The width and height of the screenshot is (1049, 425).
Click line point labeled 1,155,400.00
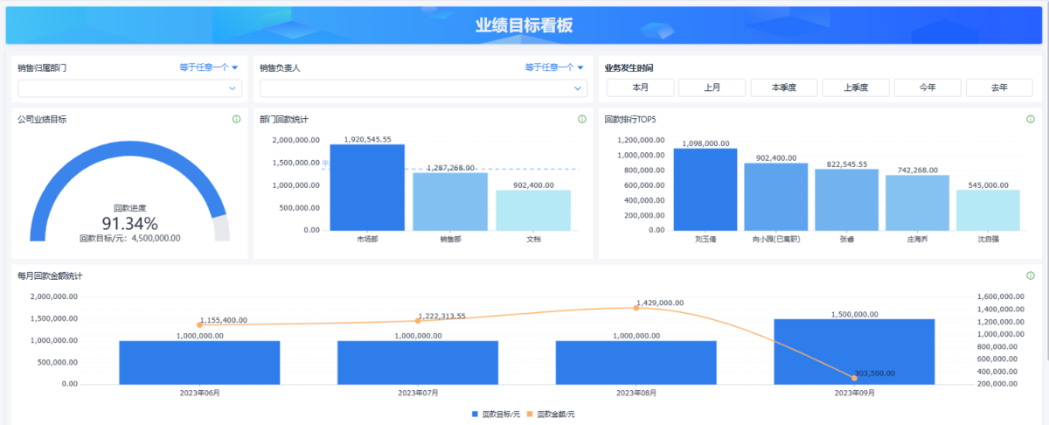coord(200,325)
